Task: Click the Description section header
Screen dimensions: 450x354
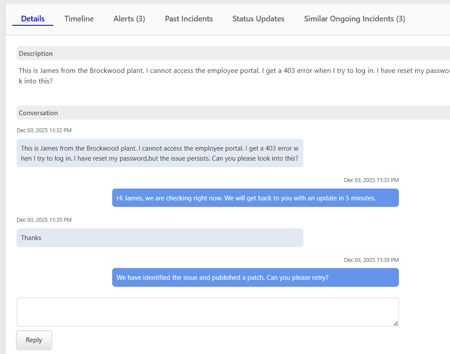Action: (x=35, y=53)
